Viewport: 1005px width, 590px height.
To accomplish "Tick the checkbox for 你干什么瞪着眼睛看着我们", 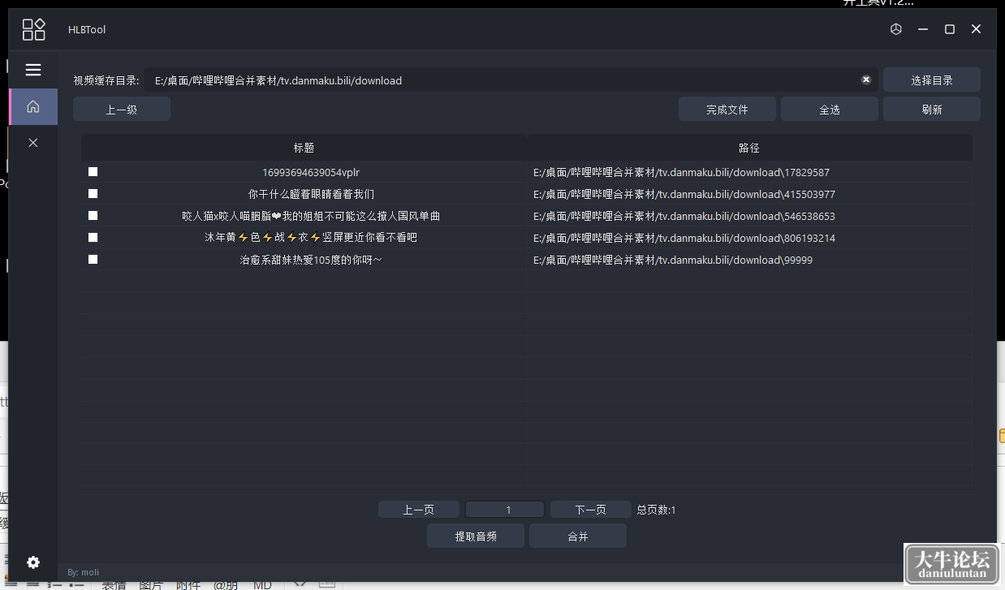I will point(93,194).
